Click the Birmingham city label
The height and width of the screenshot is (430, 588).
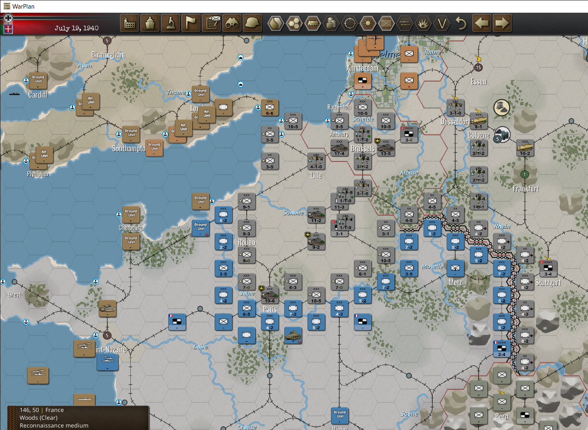click(x=108, y=55)
